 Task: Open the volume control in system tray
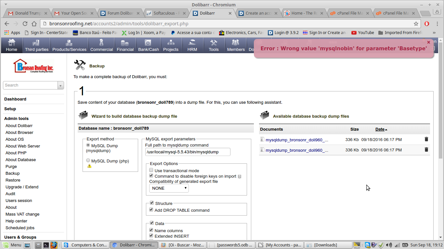389,245
